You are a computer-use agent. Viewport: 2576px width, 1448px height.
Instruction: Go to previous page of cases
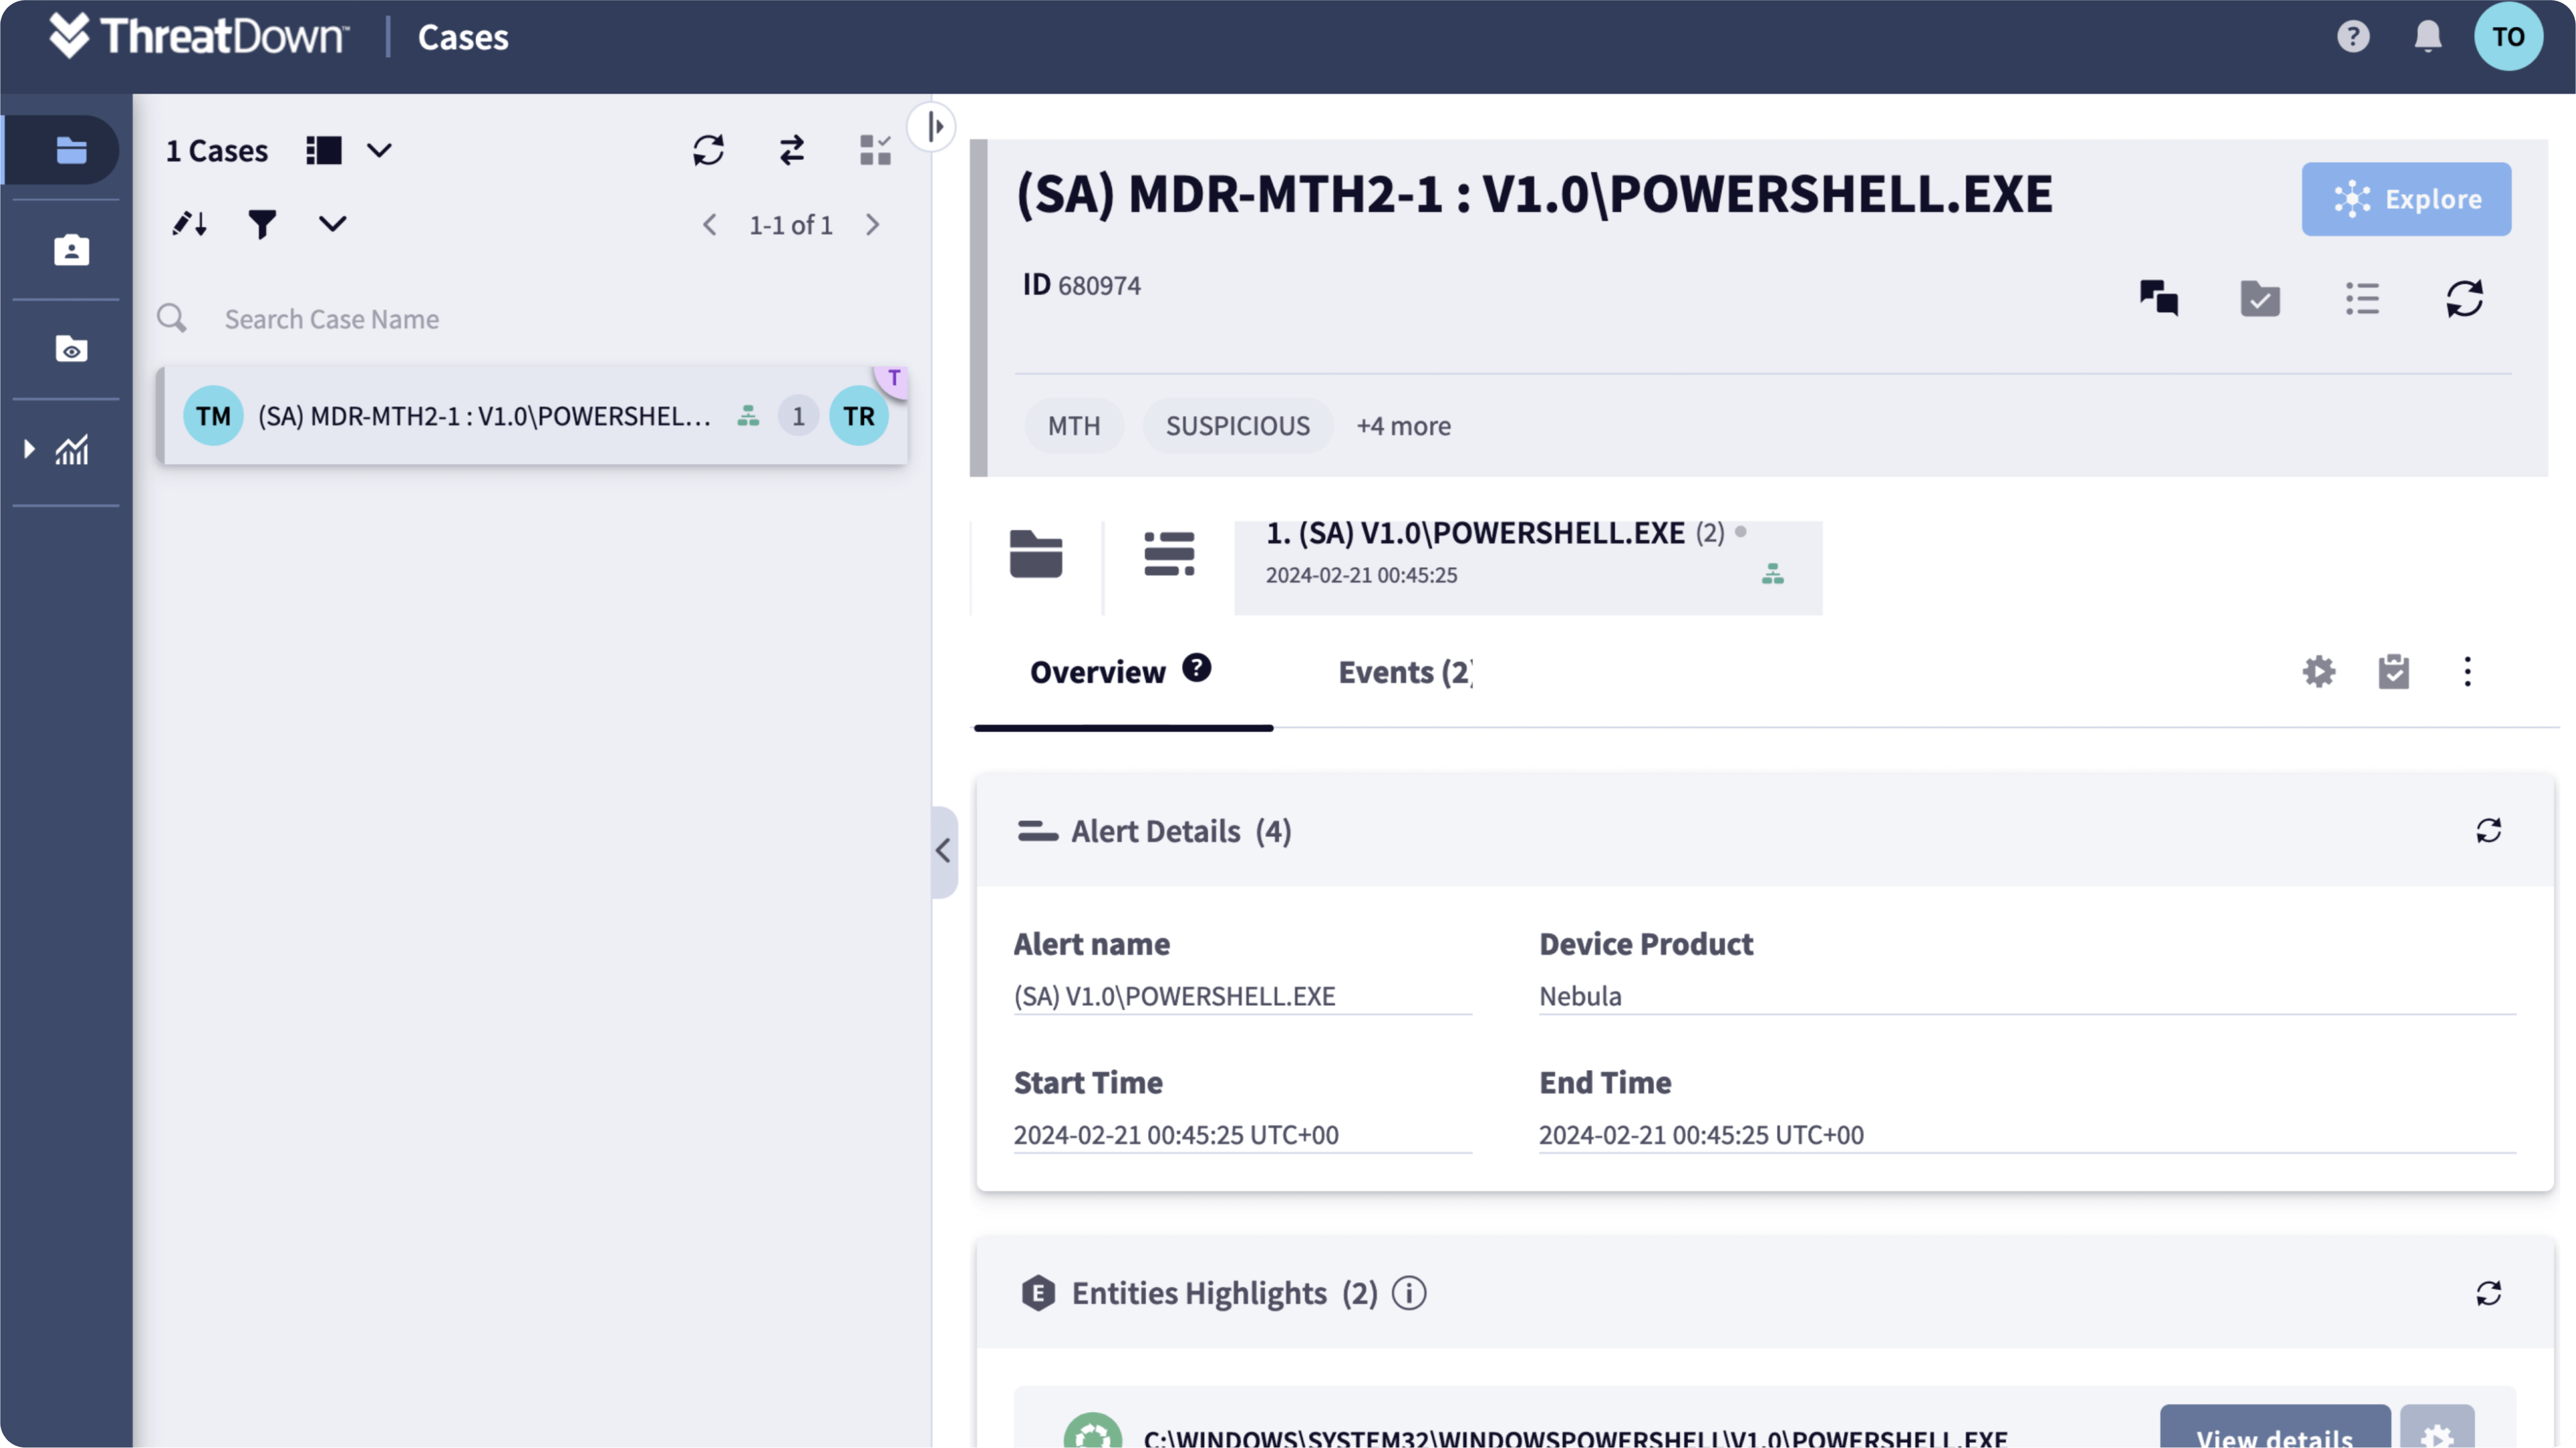pyautogui.click(x=709, y=225)
